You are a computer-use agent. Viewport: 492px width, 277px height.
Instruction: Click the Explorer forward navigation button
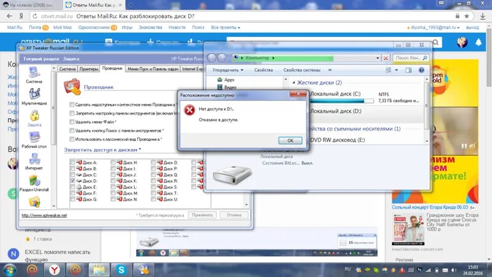pyautogui.click(x=222, y=58)
